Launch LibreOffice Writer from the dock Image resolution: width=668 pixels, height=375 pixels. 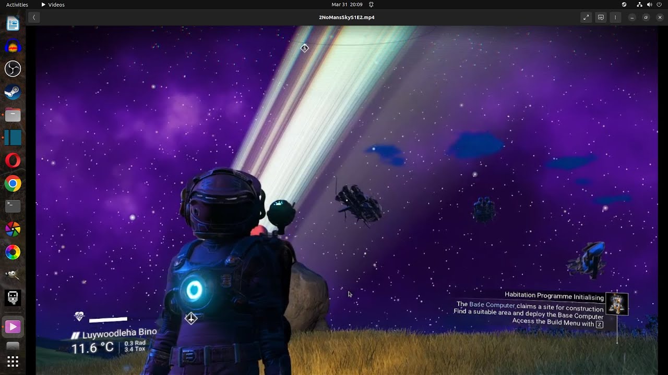(x=13, y=23)
